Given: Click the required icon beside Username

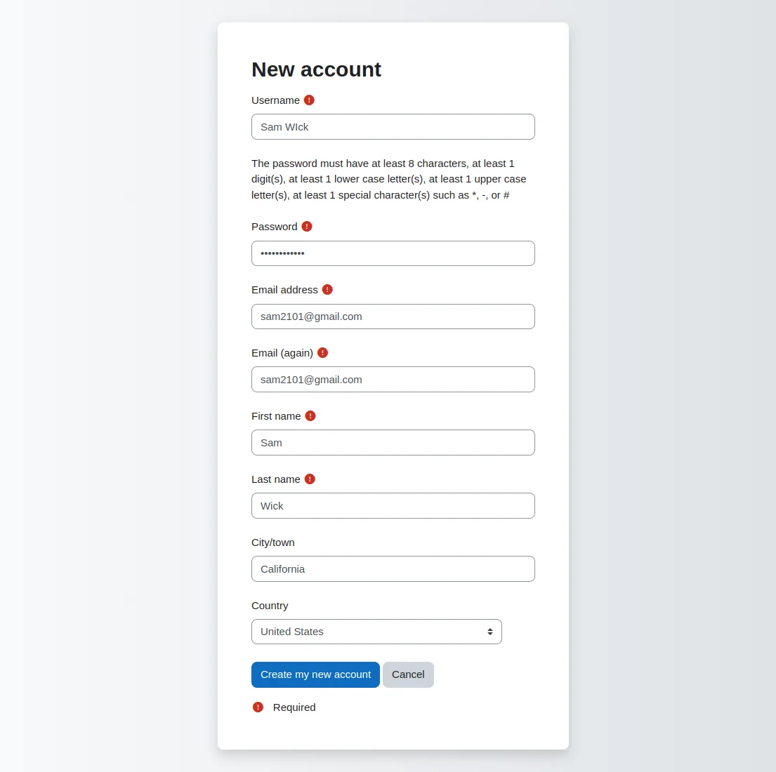Looking at the screenshot, I should 309,100.
